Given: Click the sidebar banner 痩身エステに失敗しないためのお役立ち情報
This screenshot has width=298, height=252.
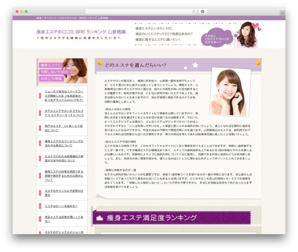Looking at the screenshot, I should coord(62,71).
